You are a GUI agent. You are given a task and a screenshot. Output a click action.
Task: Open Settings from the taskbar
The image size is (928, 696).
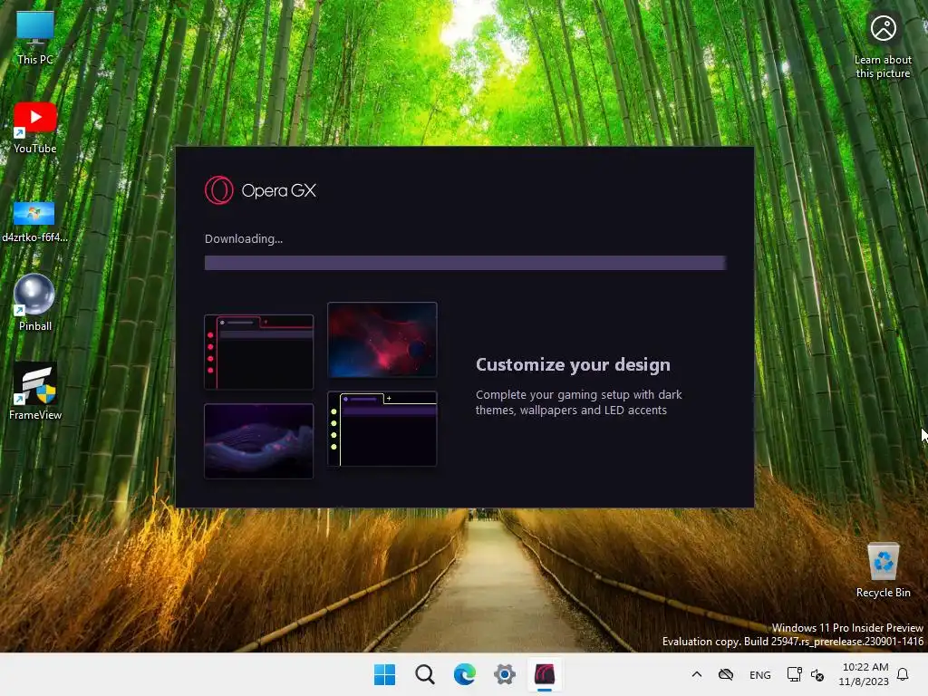[x=505, y=674]
